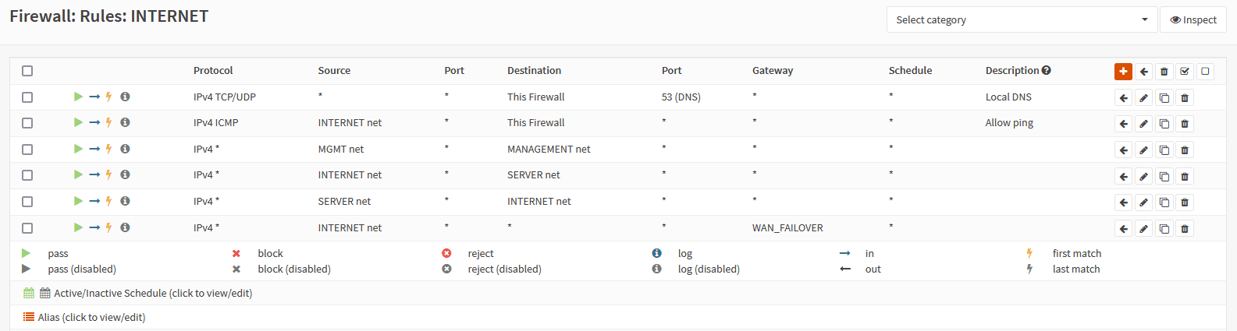Click the MGMT net source alias
Screen dimensions: 1237x331
(340, 149)
